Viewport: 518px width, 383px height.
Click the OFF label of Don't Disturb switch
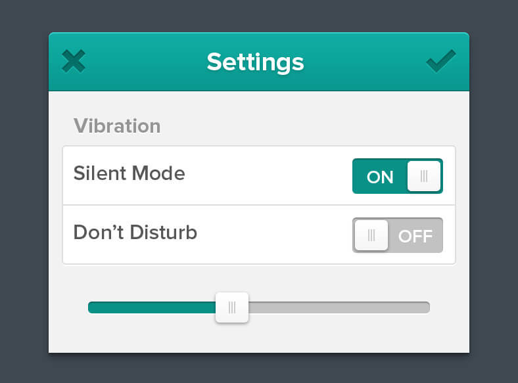(x=415, y=236)
